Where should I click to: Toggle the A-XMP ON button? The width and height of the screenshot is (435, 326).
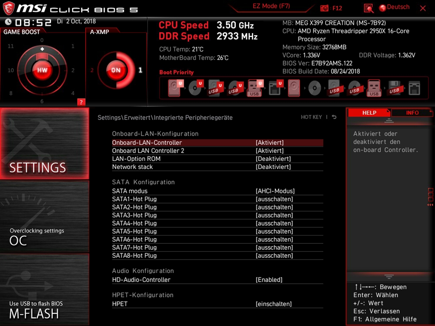coord(116,70)
